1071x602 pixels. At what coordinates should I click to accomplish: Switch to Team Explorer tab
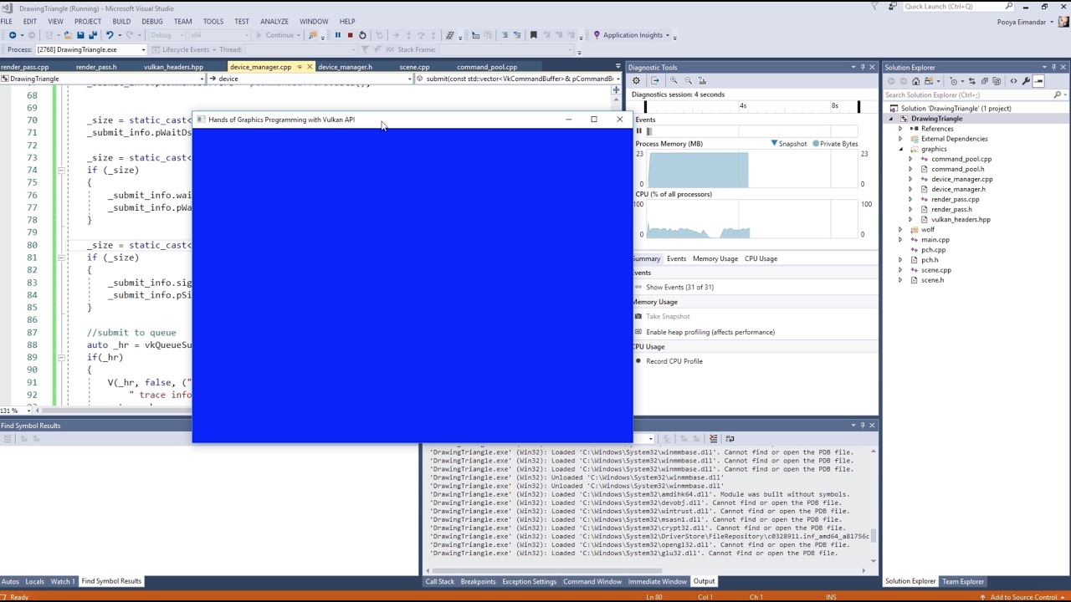click(x=963, y=581)
